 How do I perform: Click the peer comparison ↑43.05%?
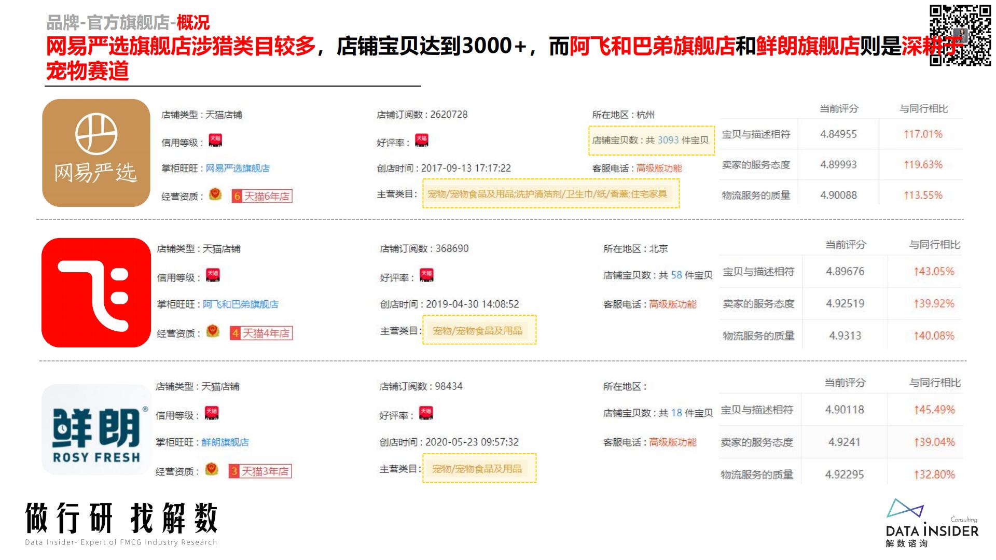(x=934, y=271)
